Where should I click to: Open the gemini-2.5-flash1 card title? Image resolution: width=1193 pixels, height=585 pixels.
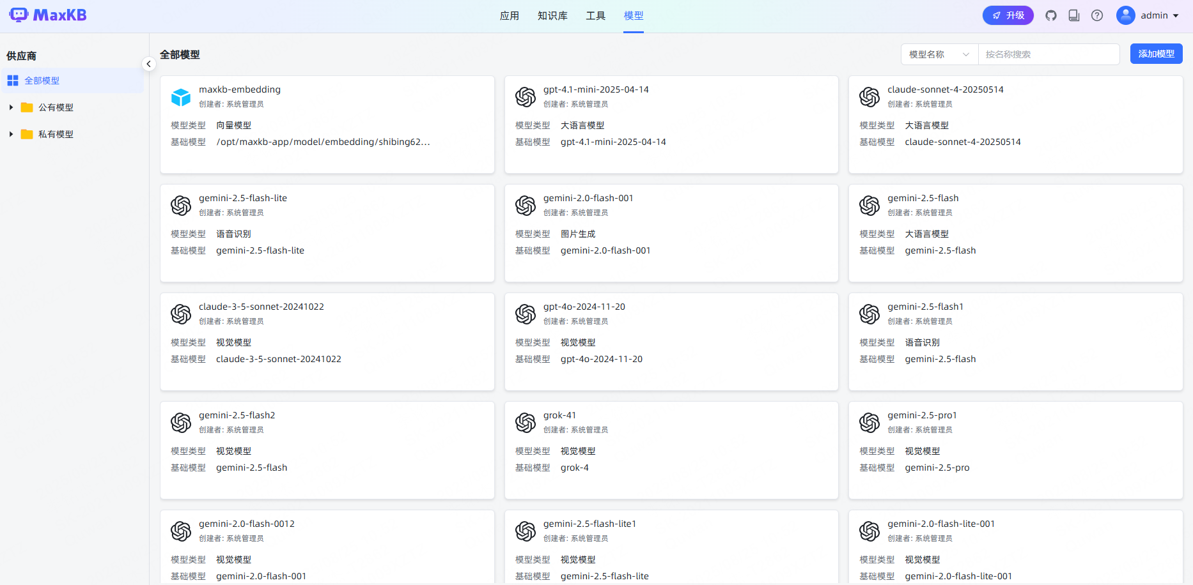coord(926,307)
